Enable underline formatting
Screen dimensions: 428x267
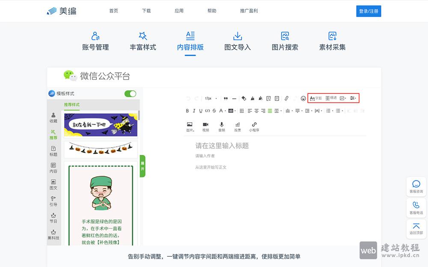(x=201, y=110)
